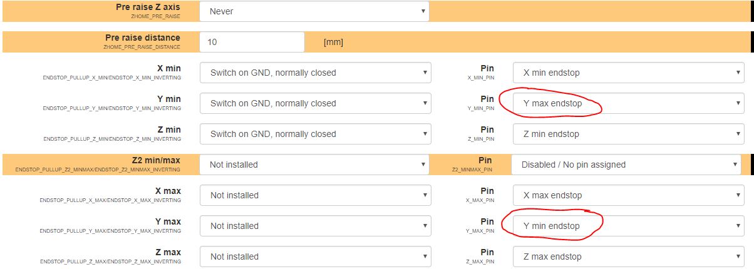Expand the X min switch type dropdown
754x269 pixels.
tap(315, 73)
